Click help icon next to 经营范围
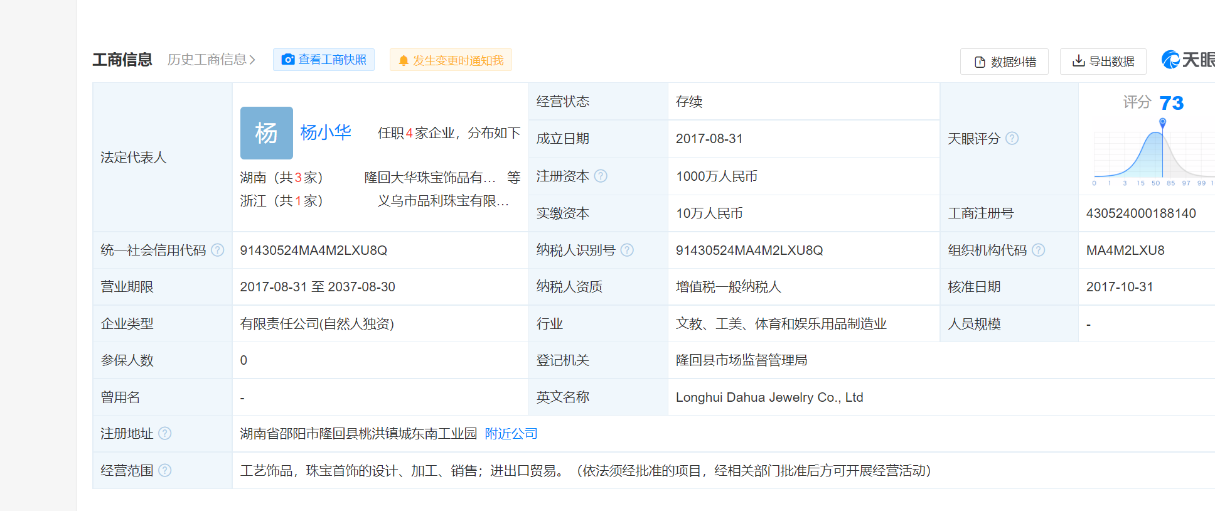This screenshot has width=1215, height=511. 165,470
